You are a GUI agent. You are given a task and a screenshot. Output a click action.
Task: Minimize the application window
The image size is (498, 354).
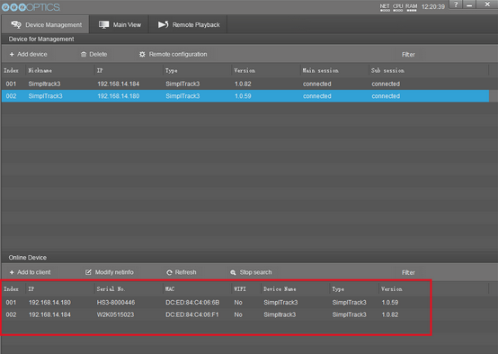tap(469, 4)
